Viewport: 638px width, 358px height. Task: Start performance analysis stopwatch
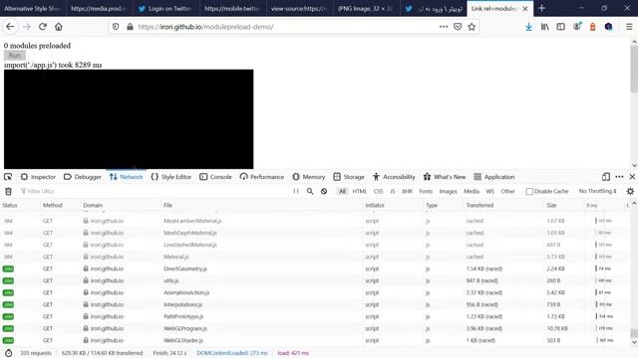(x=9, y=353)
